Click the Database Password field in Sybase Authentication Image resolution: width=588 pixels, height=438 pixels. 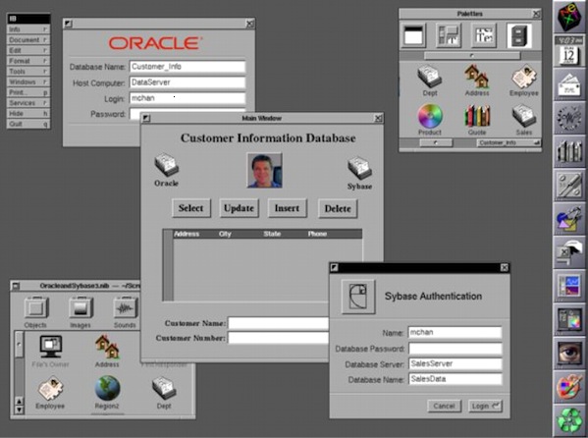click(454, 349)
